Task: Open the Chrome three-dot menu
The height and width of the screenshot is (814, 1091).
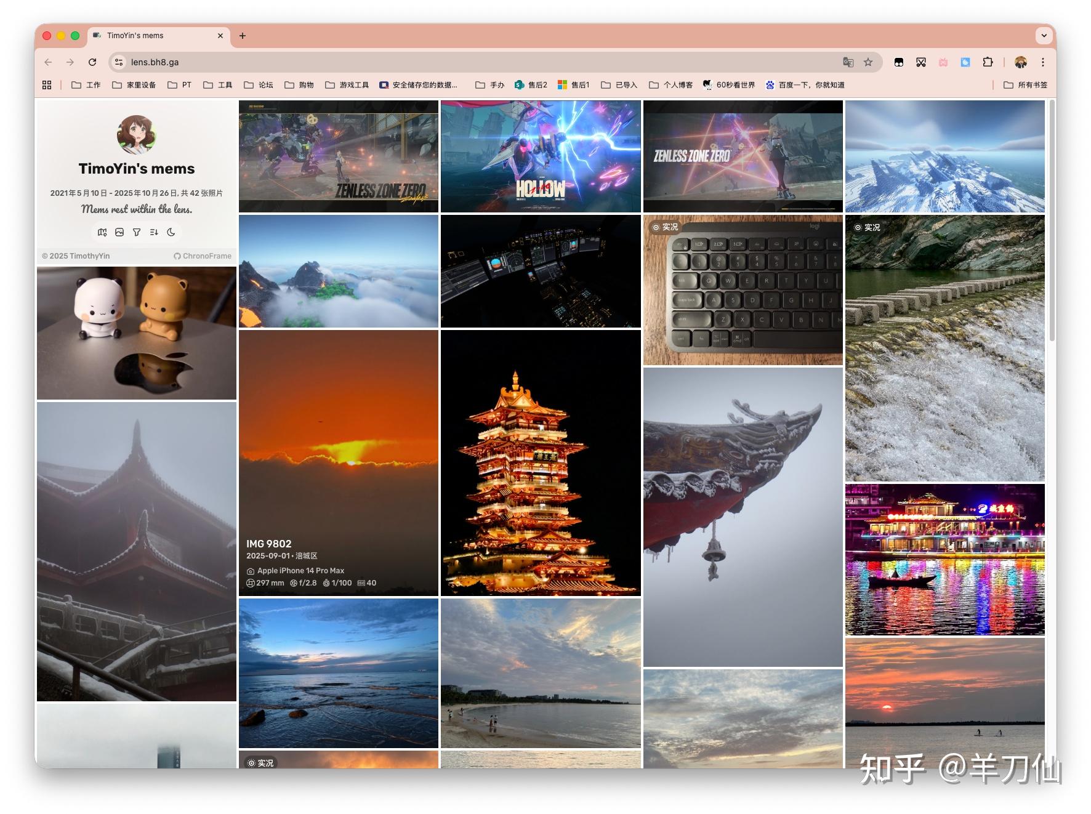Action: tap(1043, 62)
